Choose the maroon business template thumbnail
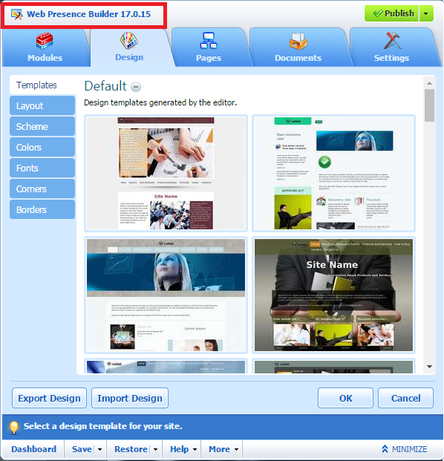The image size is (444, 461). [x=166, y=173]
